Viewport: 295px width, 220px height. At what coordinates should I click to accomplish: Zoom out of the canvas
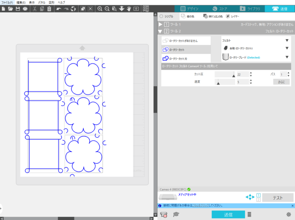[x=107, y=9]
